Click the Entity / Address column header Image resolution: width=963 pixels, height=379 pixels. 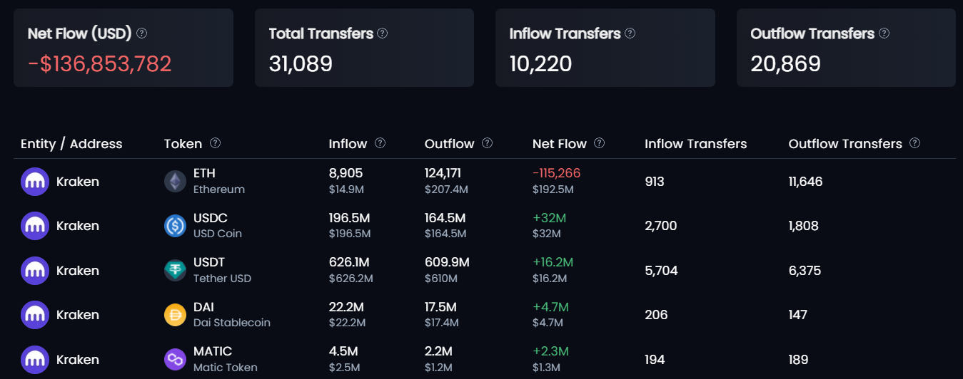[71, 144]
